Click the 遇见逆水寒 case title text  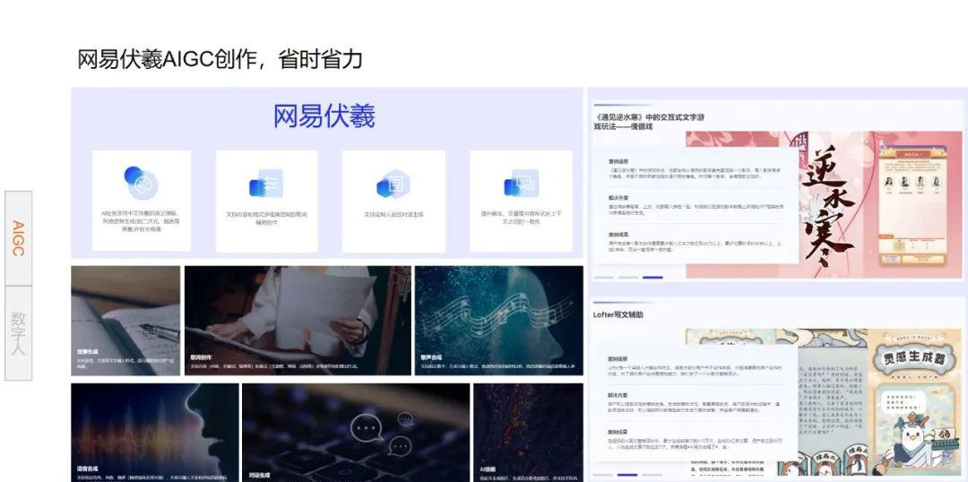click(648, 122)
